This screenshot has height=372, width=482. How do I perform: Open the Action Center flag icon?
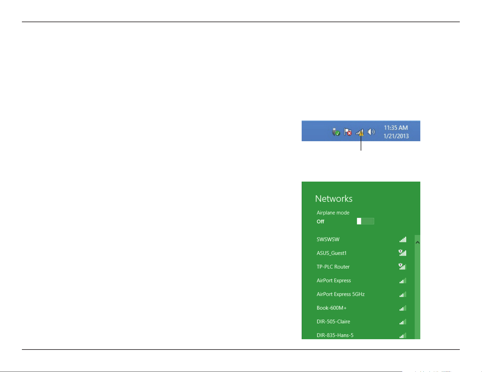pyautogui.click(x=348, y=132)
